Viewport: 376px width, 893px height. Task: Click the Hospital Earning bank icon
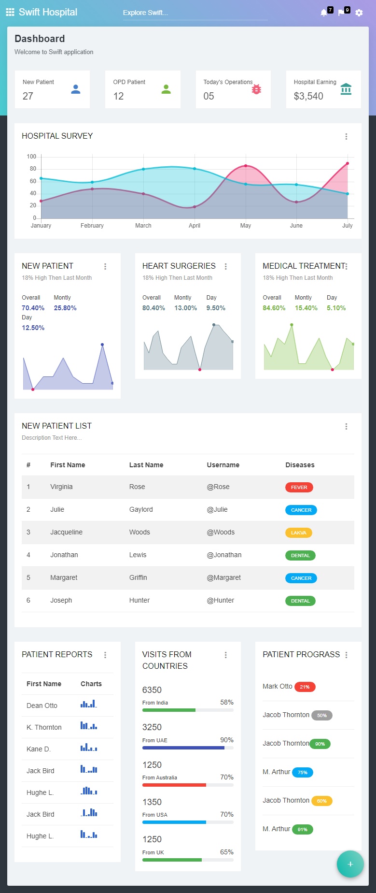346,89
